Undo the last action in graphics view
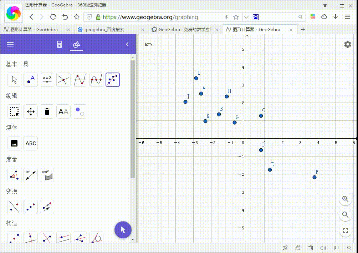Viewport: 358px width, 253px height. coord(149,44)
